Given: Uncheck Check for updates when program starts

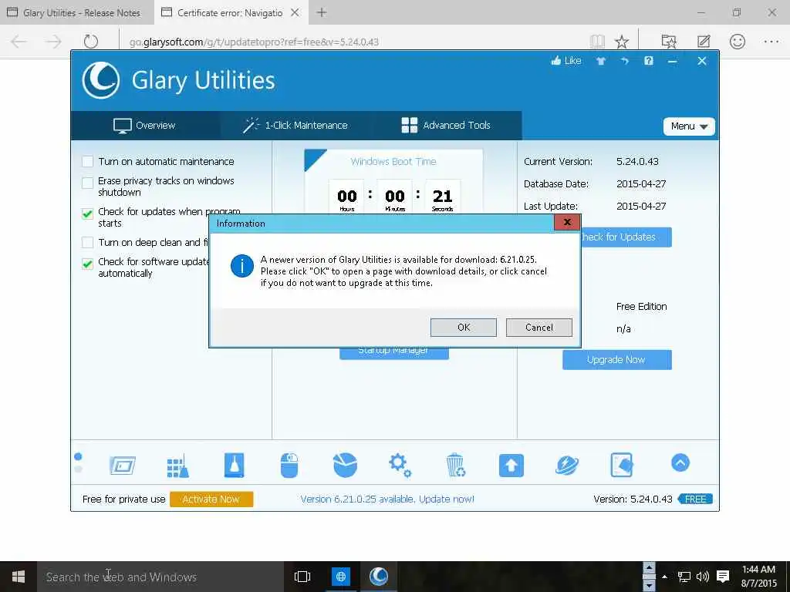Looking at the screenshot, I should tap(88, 214).
